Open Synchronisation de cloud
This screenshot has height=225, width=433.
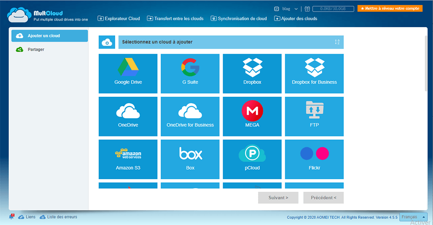coord(239,19)
